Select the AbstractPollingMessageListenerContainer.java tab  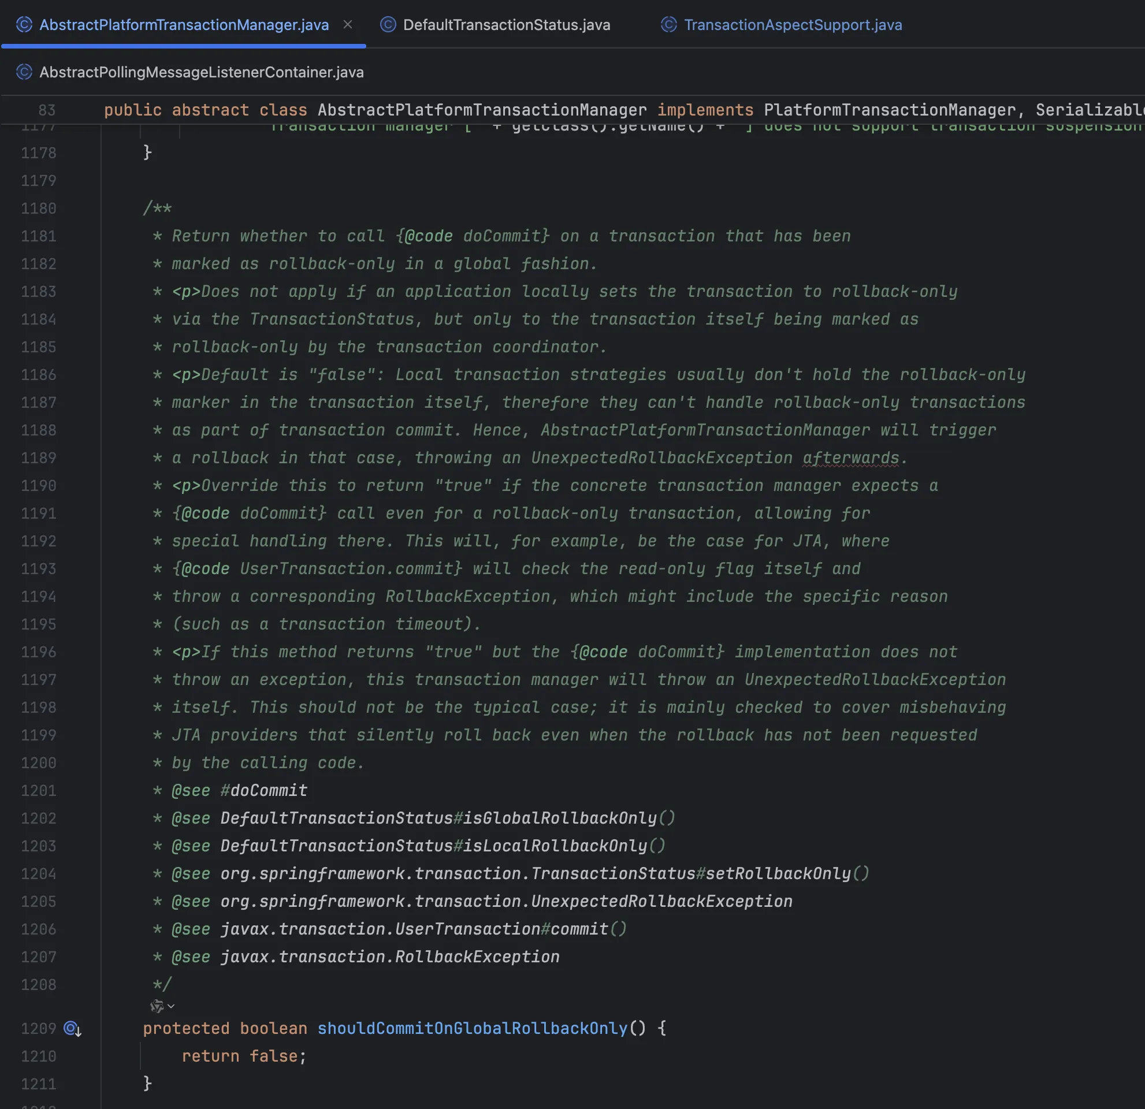coord(201,72)
